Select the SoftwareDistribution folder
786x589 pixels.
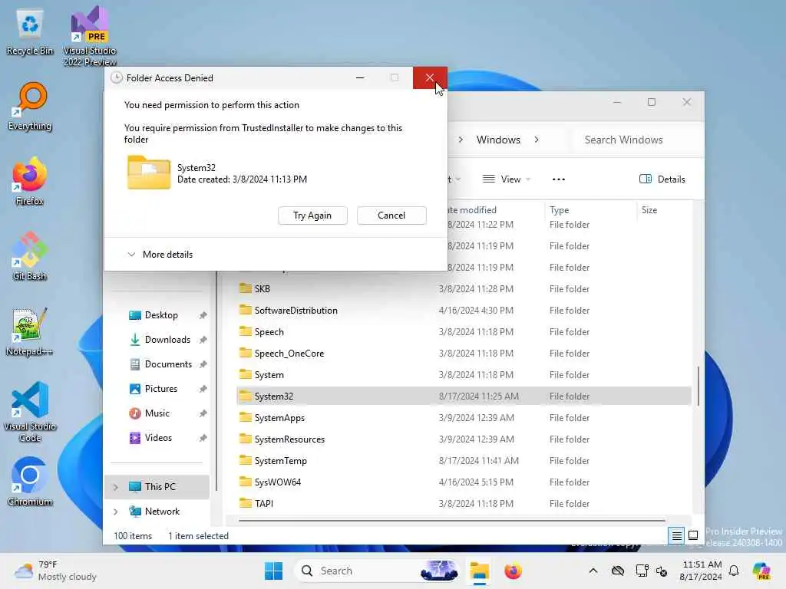[x=464, y=311]
